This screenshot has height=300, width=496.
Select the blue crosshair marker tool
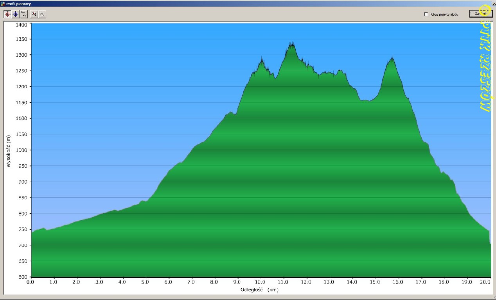click(16, 14)
